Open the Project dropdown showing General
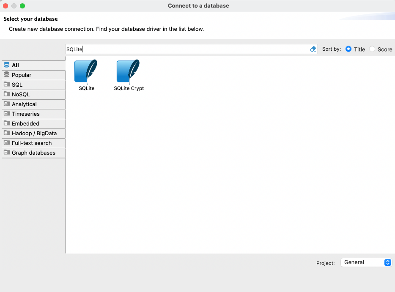Screen dimensions: 395x292 [x=366, y=262]
